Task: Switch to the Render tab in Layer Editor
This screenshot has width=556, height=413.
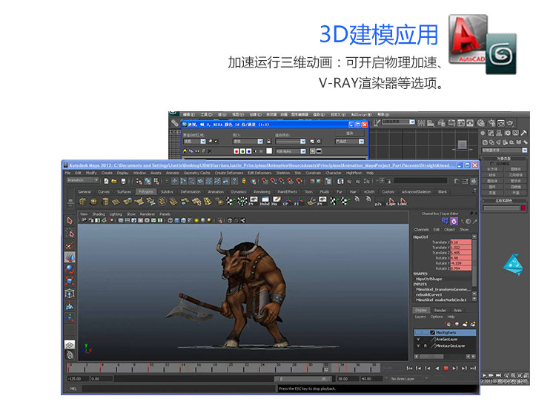Action: coord(440,311)
